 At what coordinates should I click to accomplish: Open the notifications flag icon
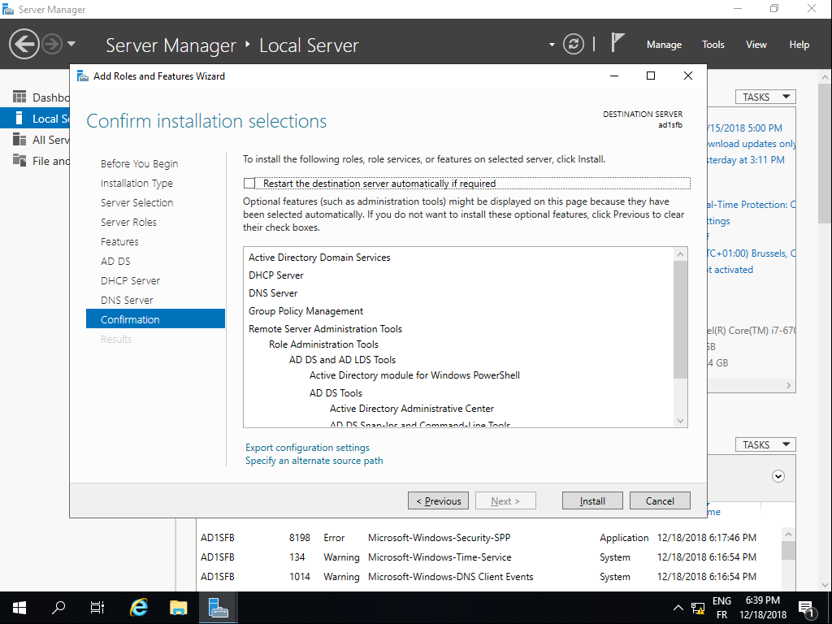pyautogui.click(x=618, y=43)
